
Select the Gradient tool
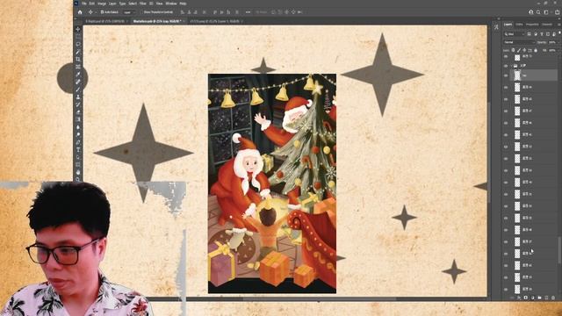pos(78,119)
